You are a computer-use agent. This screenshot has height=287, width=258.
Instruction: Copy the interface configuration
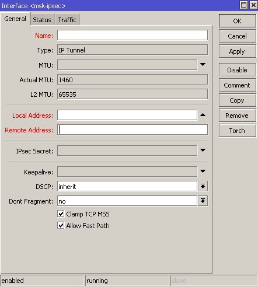point(237,100)
